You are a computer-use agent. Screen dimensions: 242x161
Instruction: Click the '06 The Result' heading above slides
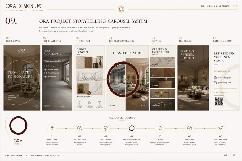(x=185, y=40)
